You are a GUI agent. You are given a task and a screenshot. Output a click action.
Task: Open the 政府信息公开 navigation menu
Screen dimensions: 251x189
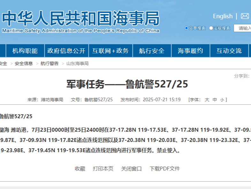tap(66, 51)
